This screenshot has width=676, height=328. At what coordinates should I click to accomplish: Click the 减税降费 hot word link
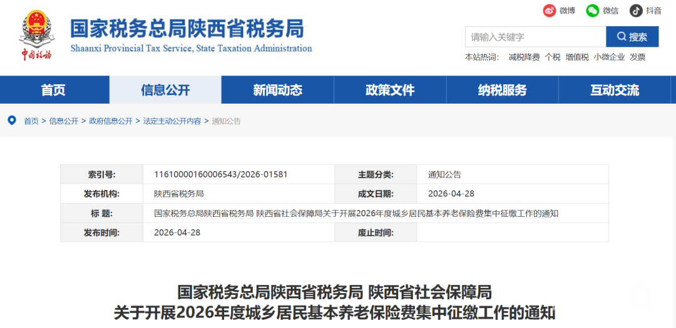[x=524, y=57]
